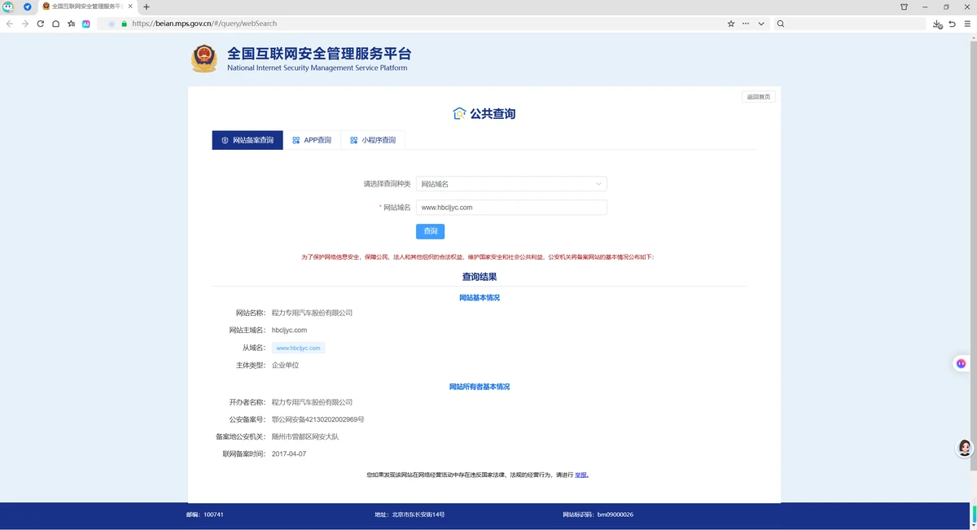Click the 网站基本情况 section title

480,298
